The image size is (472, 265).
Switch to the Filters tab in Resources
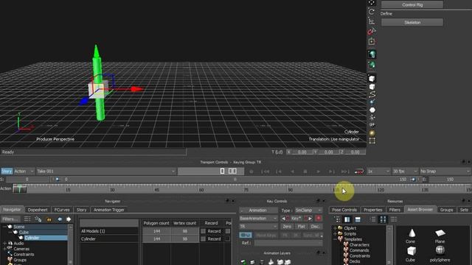pos(395,210)
